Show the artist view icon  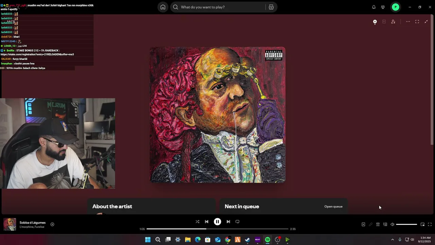pyautogui.click(x=393, y=22)
